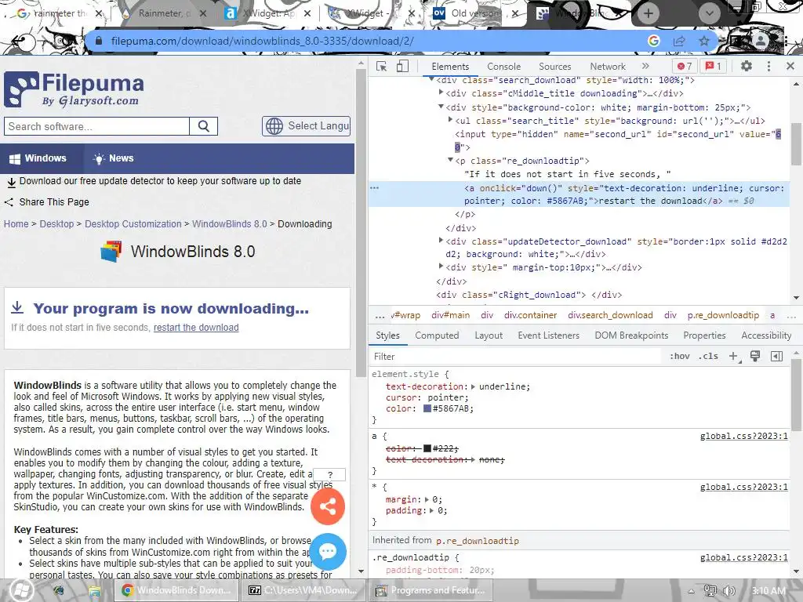Screen dimensions: 803x602
Task: Open the Windows Start button
Action: (20, 590)
